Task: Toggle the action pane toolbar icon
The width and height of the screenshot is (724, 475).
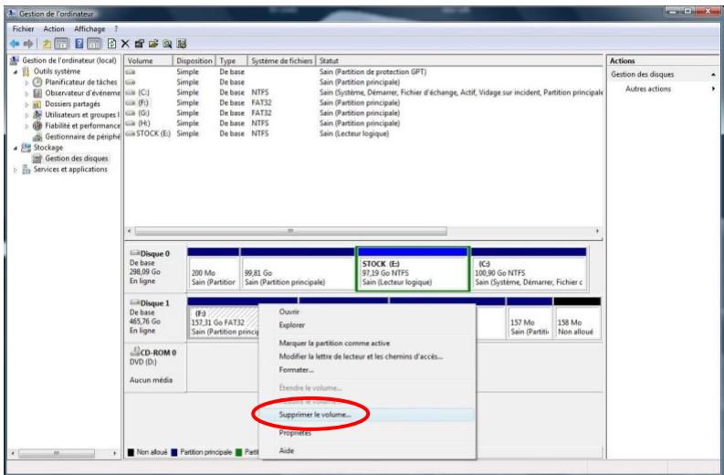Action: pos(94,44)
